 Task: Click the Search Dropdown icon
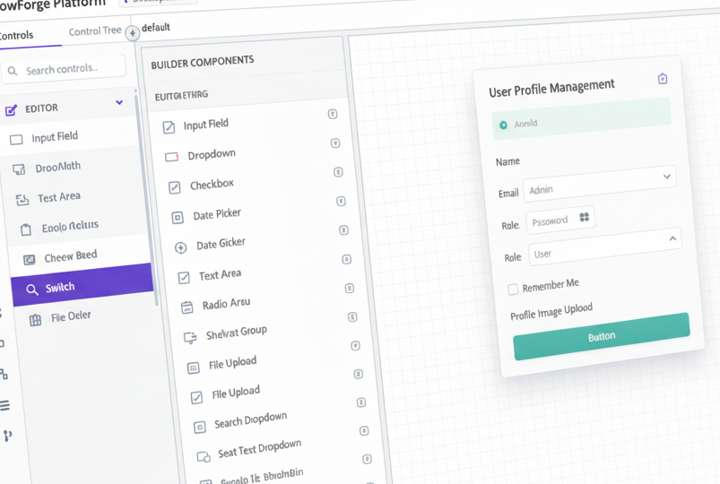199,428
